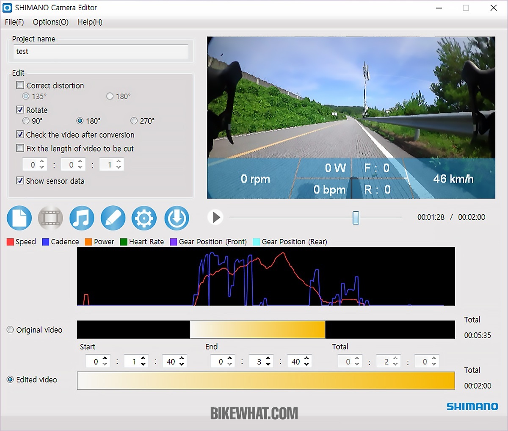Select the 180° distortion option

[110, 96]
